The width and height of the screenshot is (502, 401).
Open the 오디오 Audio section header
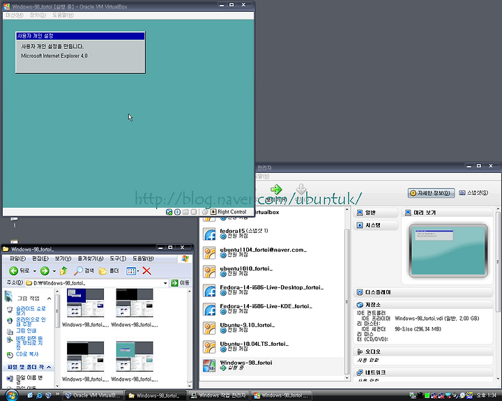[x=423, y=351]
